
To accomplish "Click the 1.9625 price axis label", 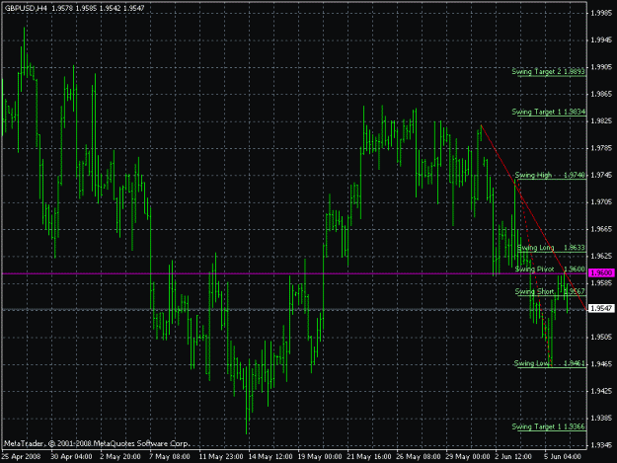I will pyautogui.click(x=601, y=256).
